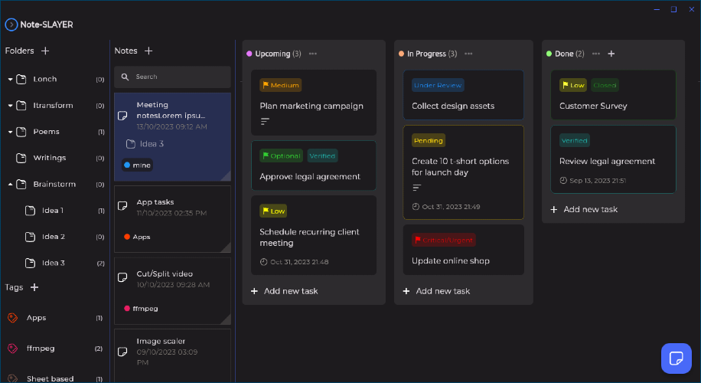Open Done column options ellipsis
Viewport: 701px width, 383px height.
click(596, 54)
